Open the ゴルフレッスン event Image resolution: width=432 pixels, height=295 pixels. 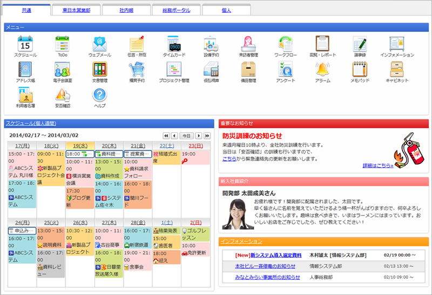[x=195, y=234]
